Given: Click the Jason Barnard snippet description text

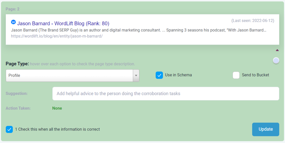Looking at the screenshot, I should (x=139, y=30).
